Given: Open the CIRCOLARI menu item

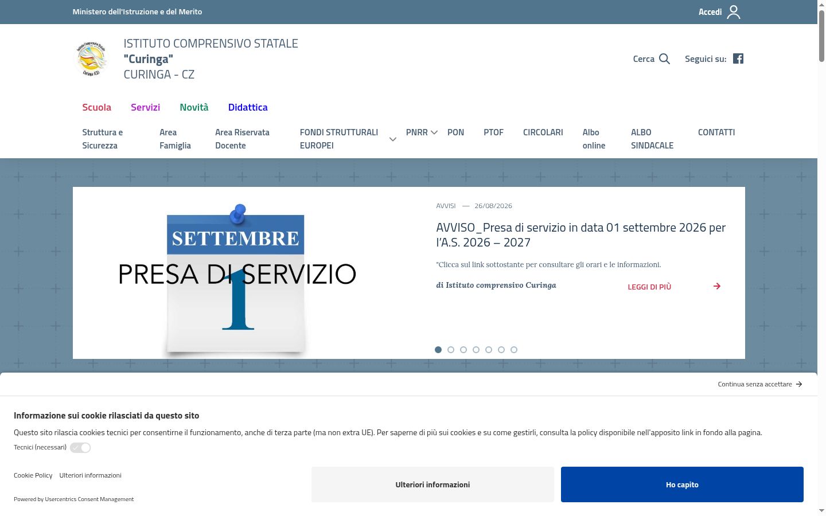Looking at the screenshot, I should 543,132.
